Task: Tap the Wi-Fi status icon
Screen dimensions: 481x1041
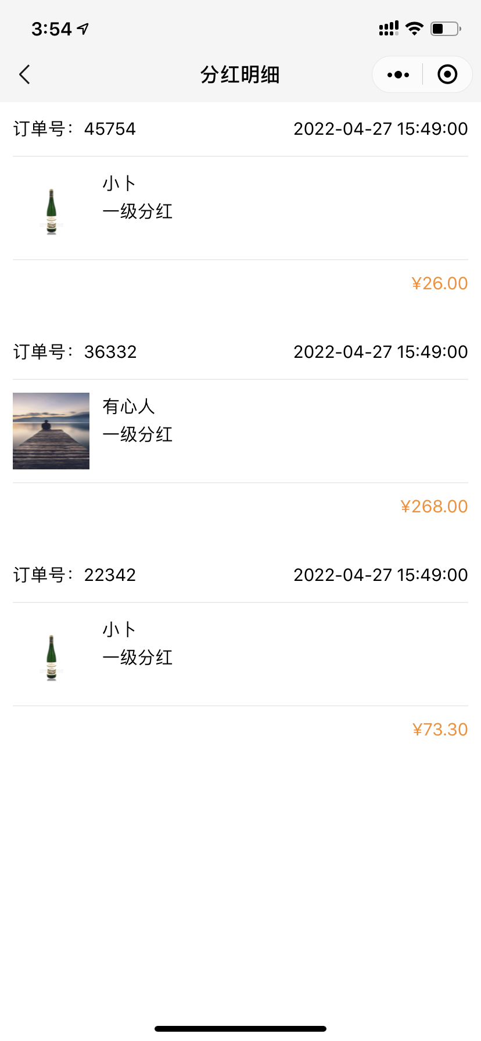Action: pyautogui.click(x=415, y=28)
